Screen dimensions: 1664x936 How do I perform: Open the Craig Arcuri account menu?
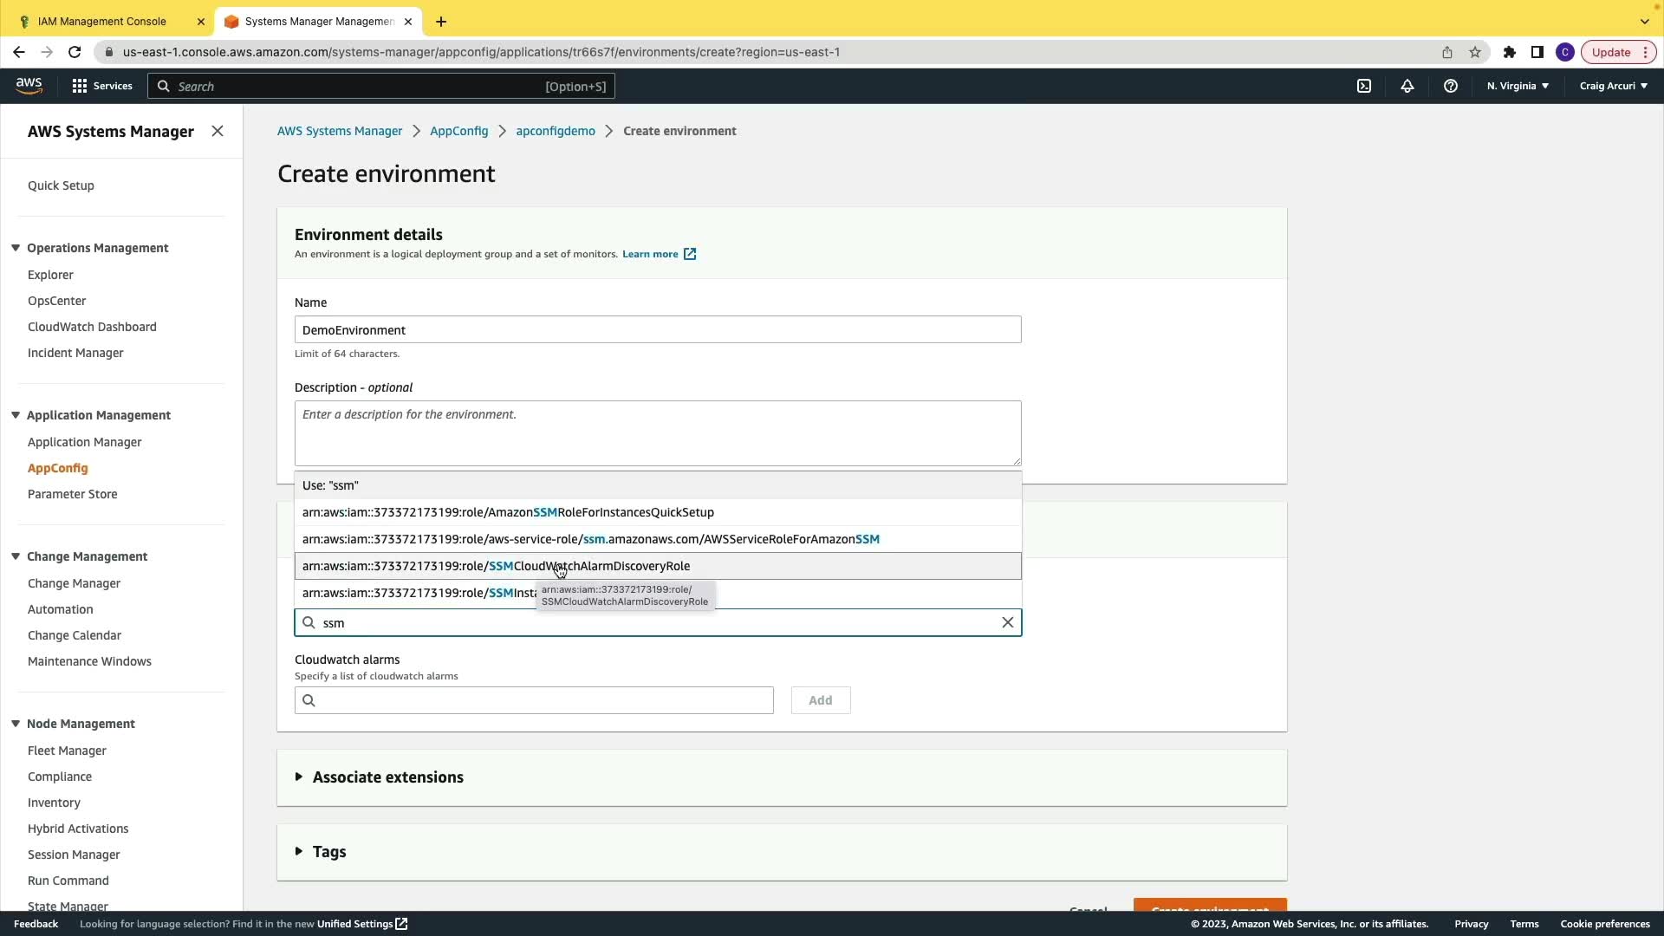1613,86
